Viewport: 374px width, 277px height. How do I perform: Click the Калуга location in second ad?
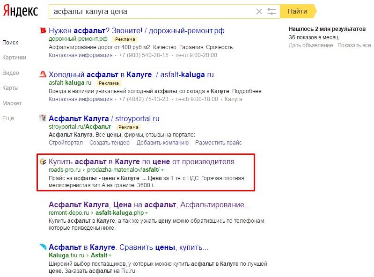pyautogui.click(x=233, y=99)
